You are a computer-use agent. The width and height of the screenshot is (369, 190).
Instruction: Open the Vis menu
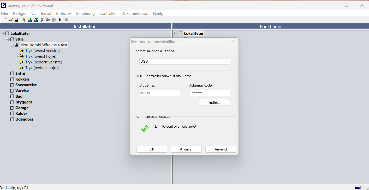tap(34, 14)
